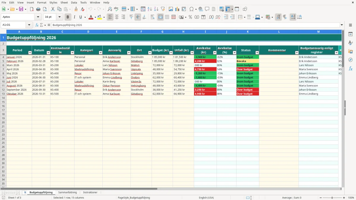Export directly as PDF
This screenshot has height=200, width=356.
click(32, 9)
